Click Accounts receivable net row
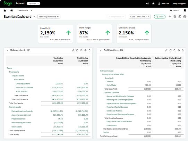Image resolution: width=188 pixels, height=141 pixels. tap(21, 115)
